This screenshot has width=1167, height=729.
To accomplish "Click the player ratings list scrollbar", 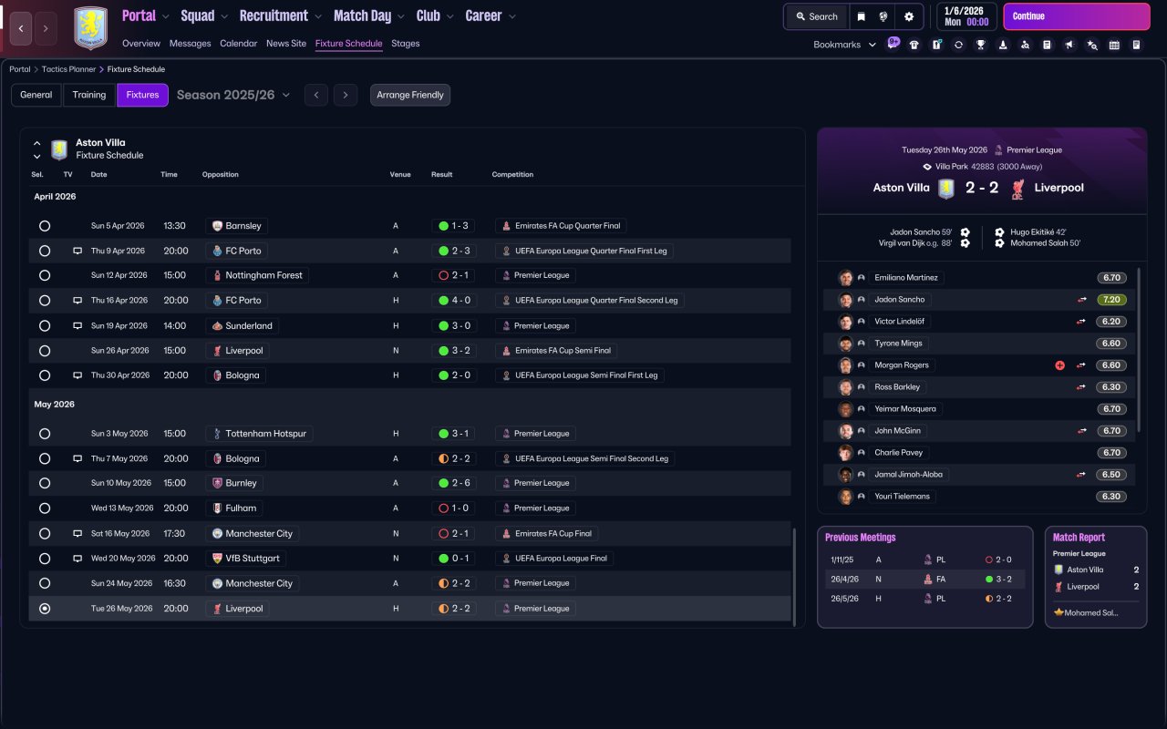I will point(1139,350).
